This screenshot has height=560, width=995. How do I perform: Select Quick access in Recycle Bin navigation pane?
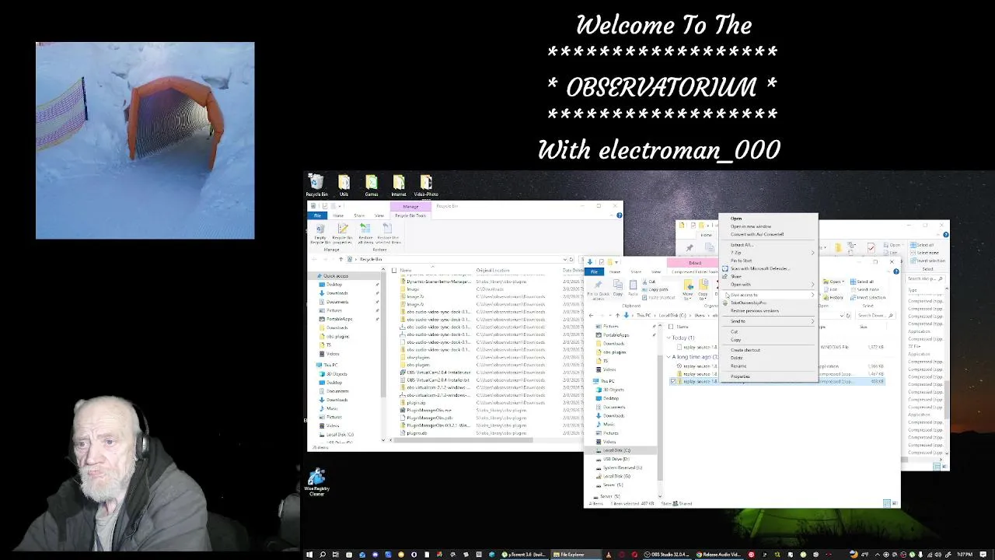tap(336, 275)
